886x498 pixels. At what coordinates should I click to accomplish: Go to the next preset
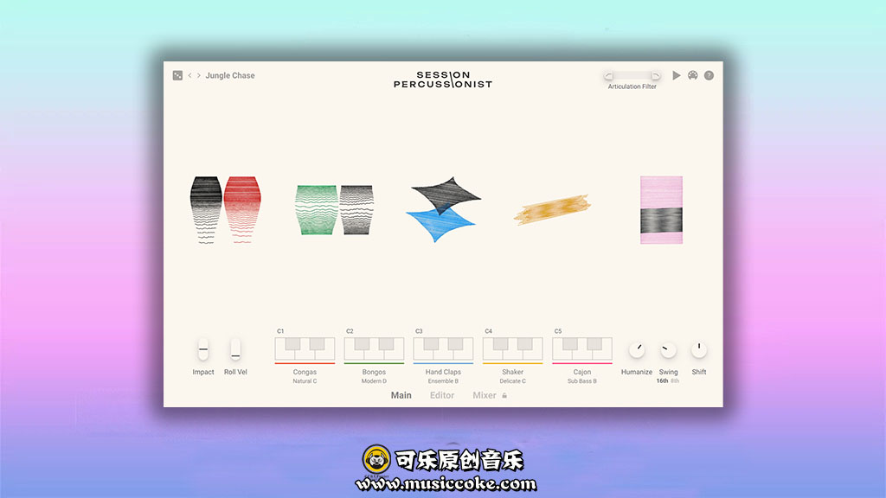(x=199, y=76)
